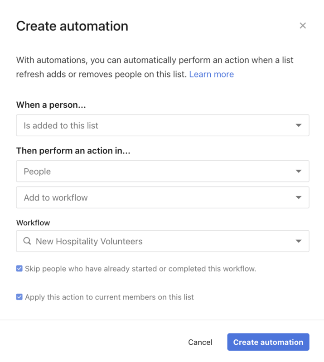Disable 'Apply this action to current members on this list'
The image size is (324, 362).
click(x=19, y=297)
